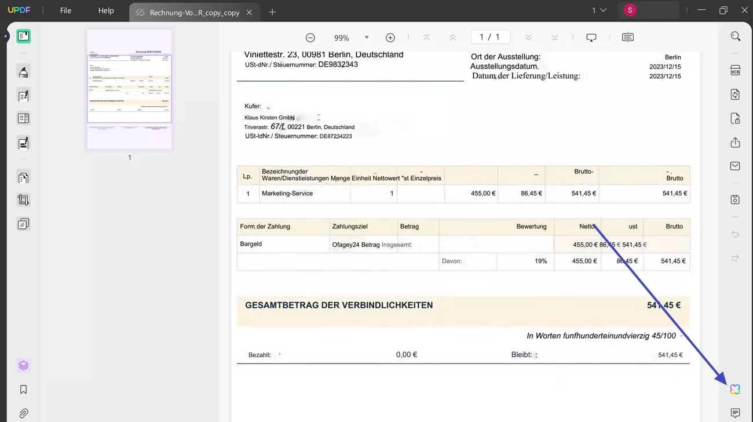This screenshot has width=753, height=422.
Task: Open the Share icon on the right sidebar
Action: tap(734, 142)
